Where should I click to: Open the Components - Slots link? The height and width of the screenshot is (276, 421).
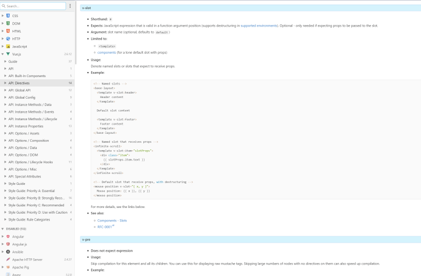click(x=112, y=220)
